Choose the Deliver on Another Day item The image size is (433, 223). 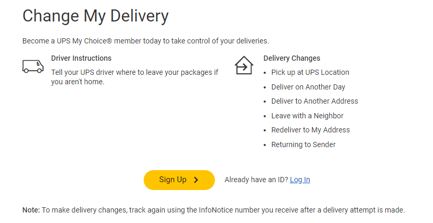[308, 87]
